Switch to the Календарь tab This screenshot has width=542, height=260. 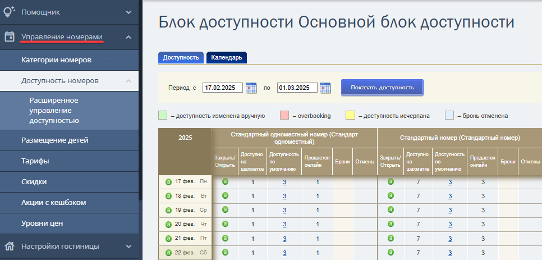pos(227,57)
